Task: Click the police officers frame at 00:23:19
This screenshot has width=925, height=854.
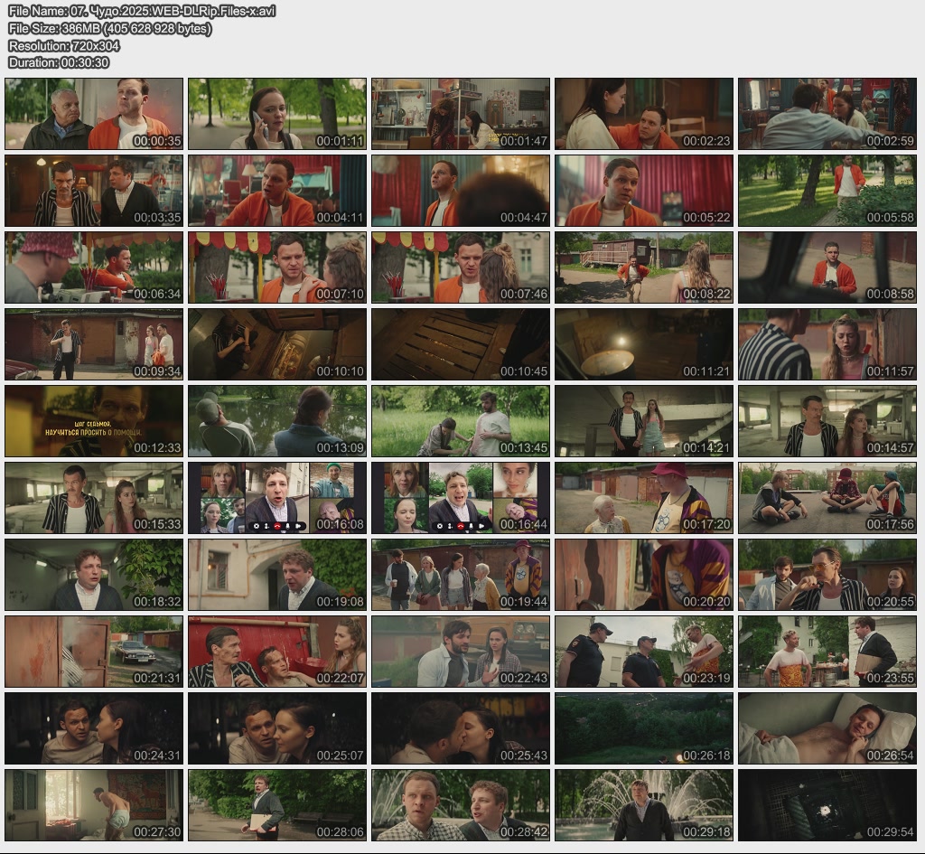Action: point(644,652)
